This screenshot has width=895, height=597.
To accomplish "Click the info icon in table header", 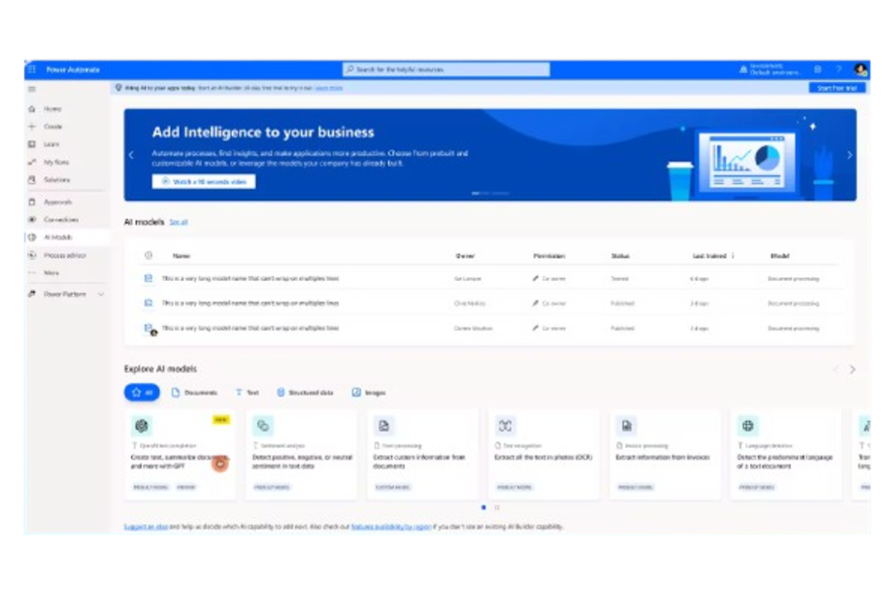I will coord(149,255).
